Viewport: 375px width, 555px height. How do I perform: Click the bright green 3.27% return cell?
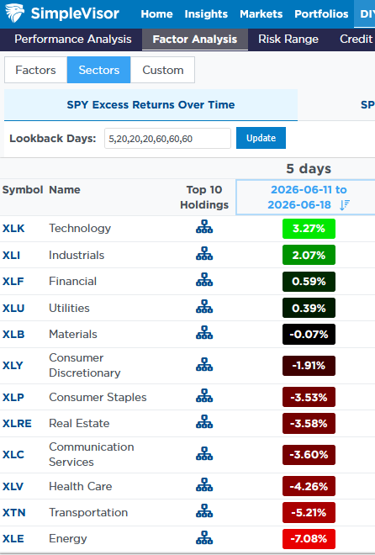pos(309,229)
